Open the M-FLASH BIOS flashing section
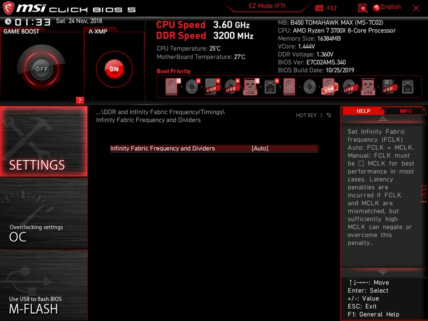The width and height of the screenshot is (428, 321). click(44, 285)
